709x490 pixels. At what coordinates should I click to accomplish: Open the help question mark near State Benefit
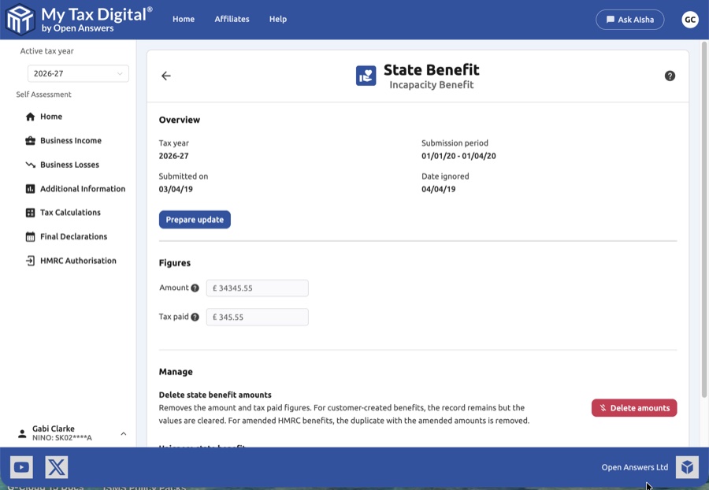point(670,76)
